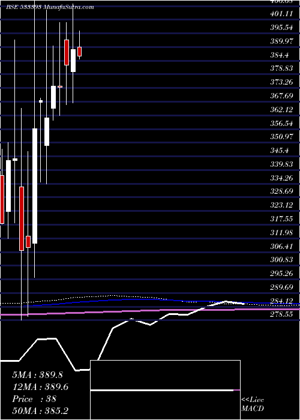
Task: Click the tallest white candlestick body
Action: (35, 186)
